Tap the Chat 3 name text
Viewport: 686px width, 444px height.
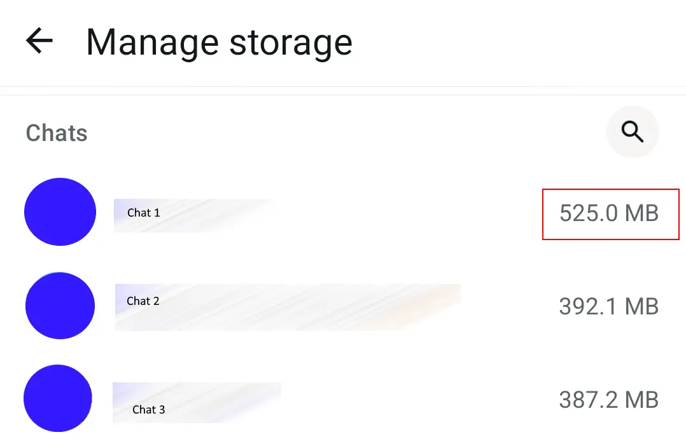[150, 410]
